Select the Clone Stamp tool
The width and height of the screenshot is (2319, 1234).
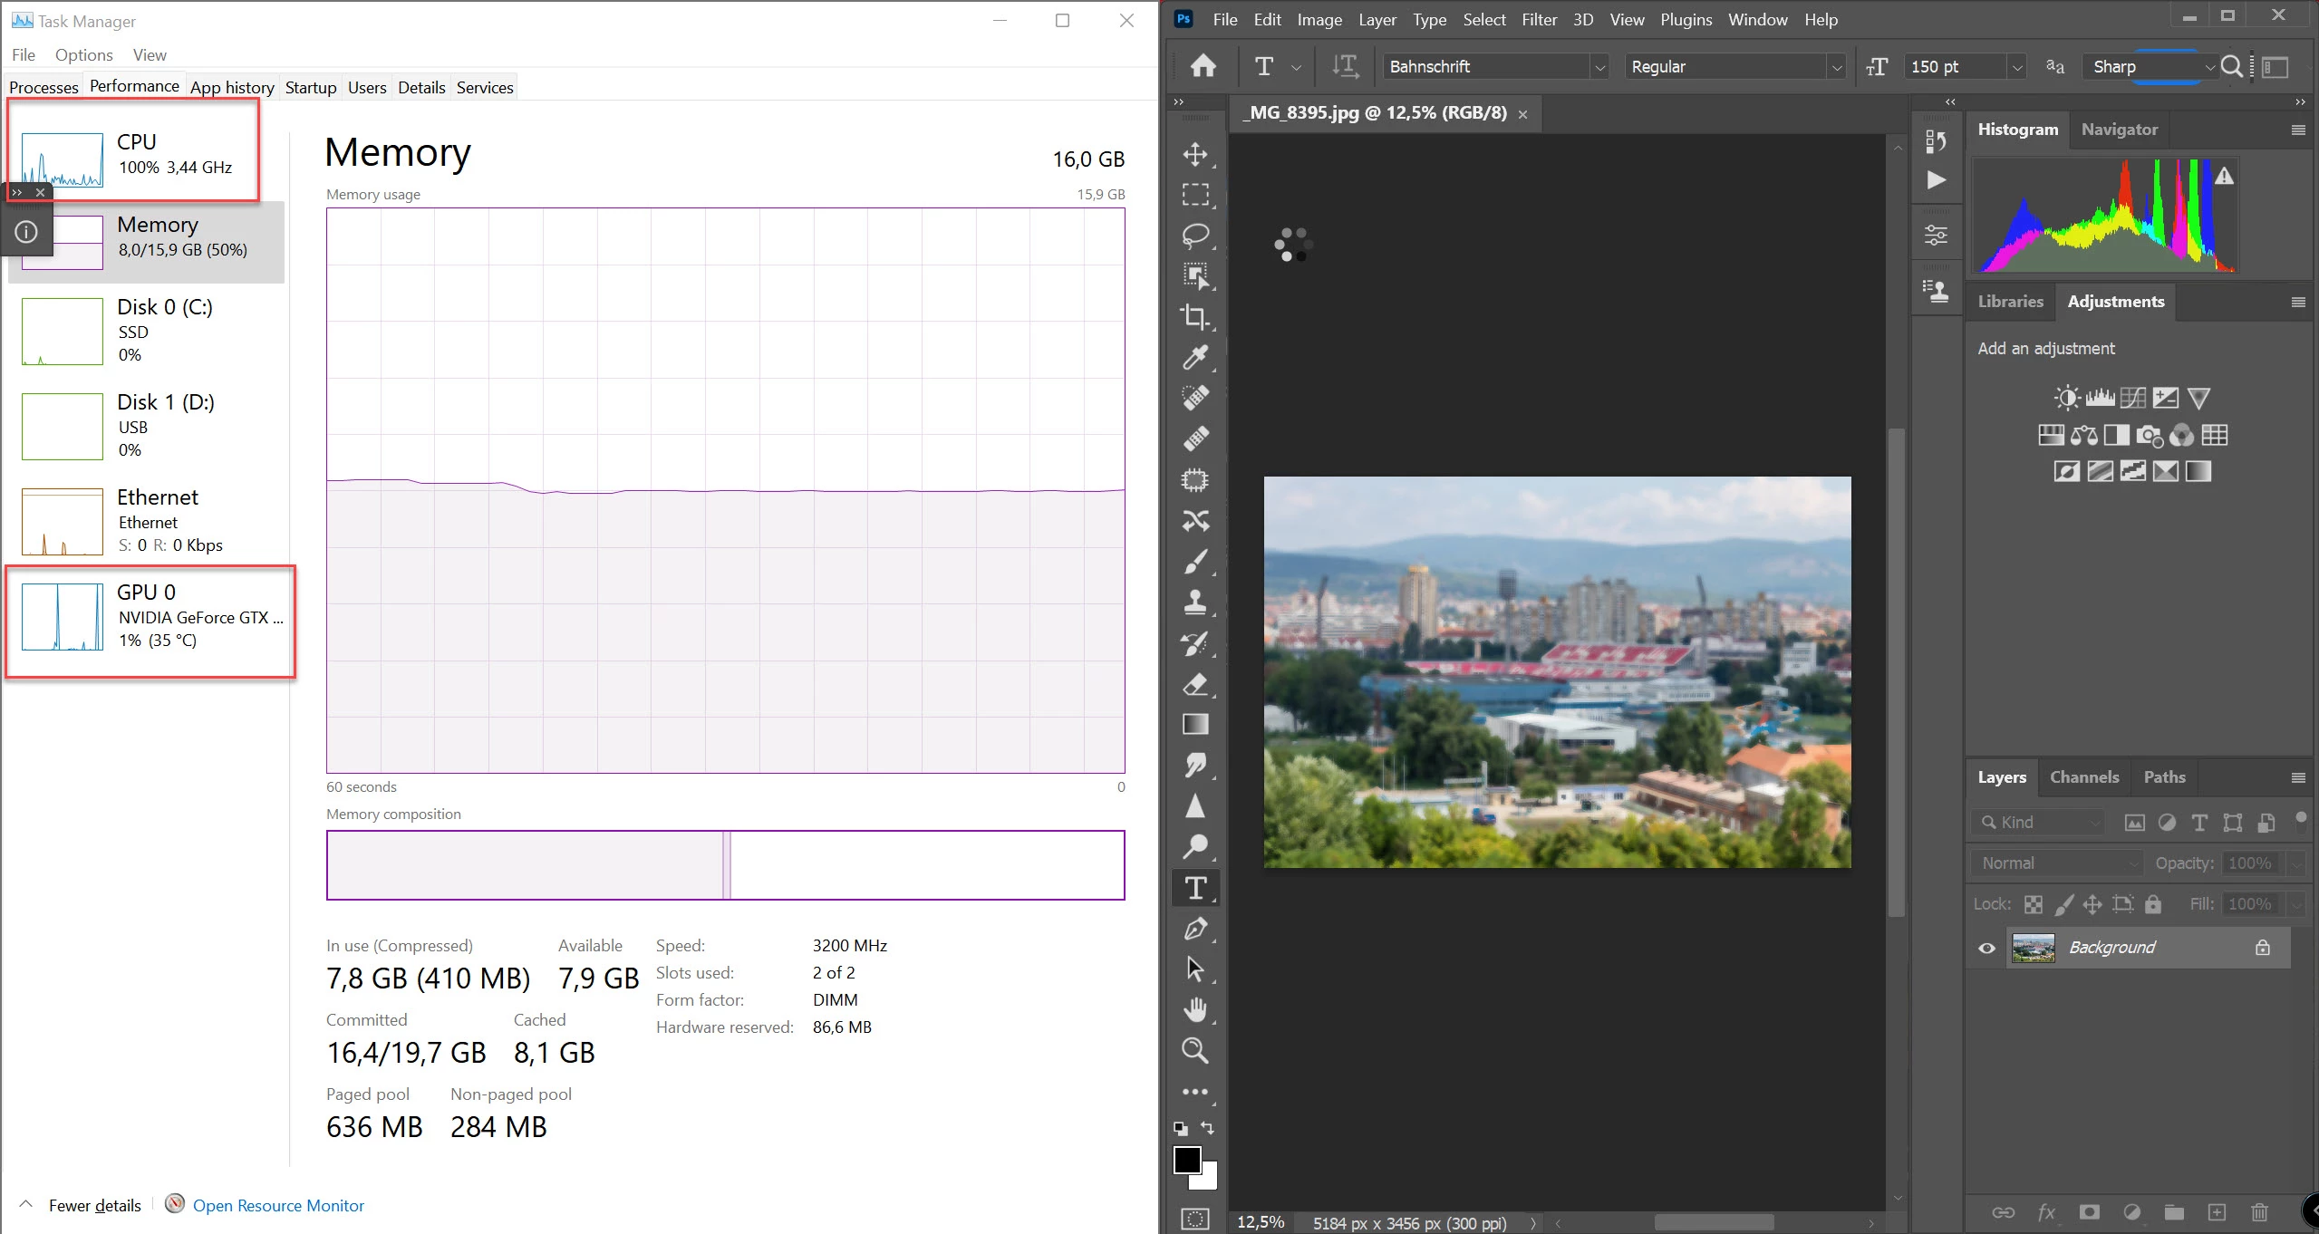pyautogui.click(x=1195, y=603)
